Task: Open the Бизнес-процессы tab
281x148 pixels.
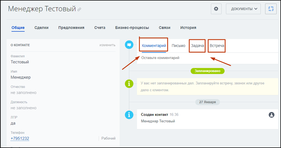Action: pos(132,28)
